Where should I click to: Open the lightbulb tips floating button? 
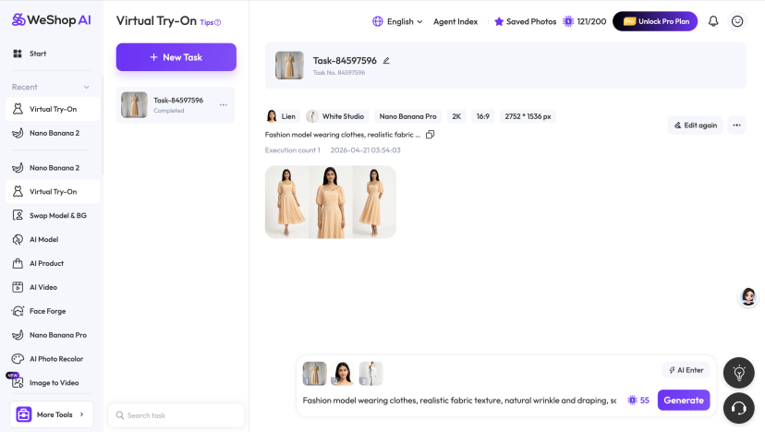pyautogui.click(x=738, y=373)
